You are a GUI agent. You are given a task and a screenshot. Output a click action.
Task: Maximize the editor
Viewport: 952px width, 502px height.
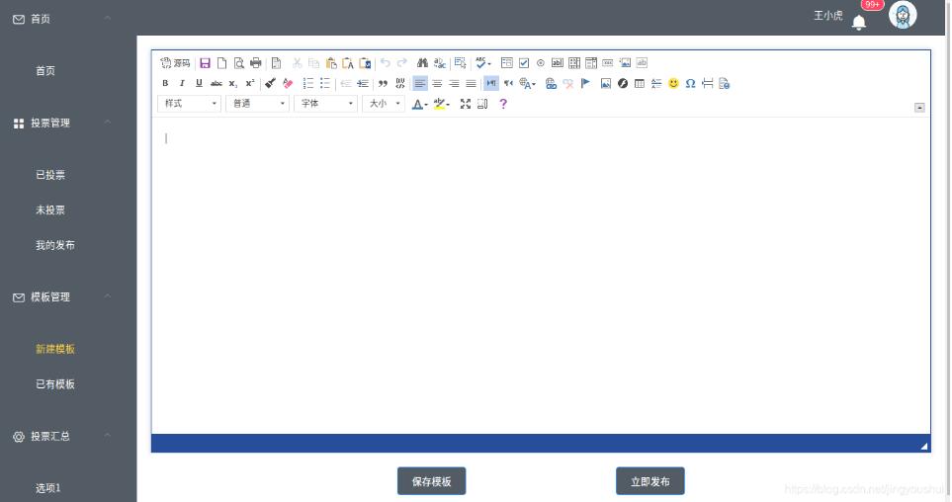[465, 105]
